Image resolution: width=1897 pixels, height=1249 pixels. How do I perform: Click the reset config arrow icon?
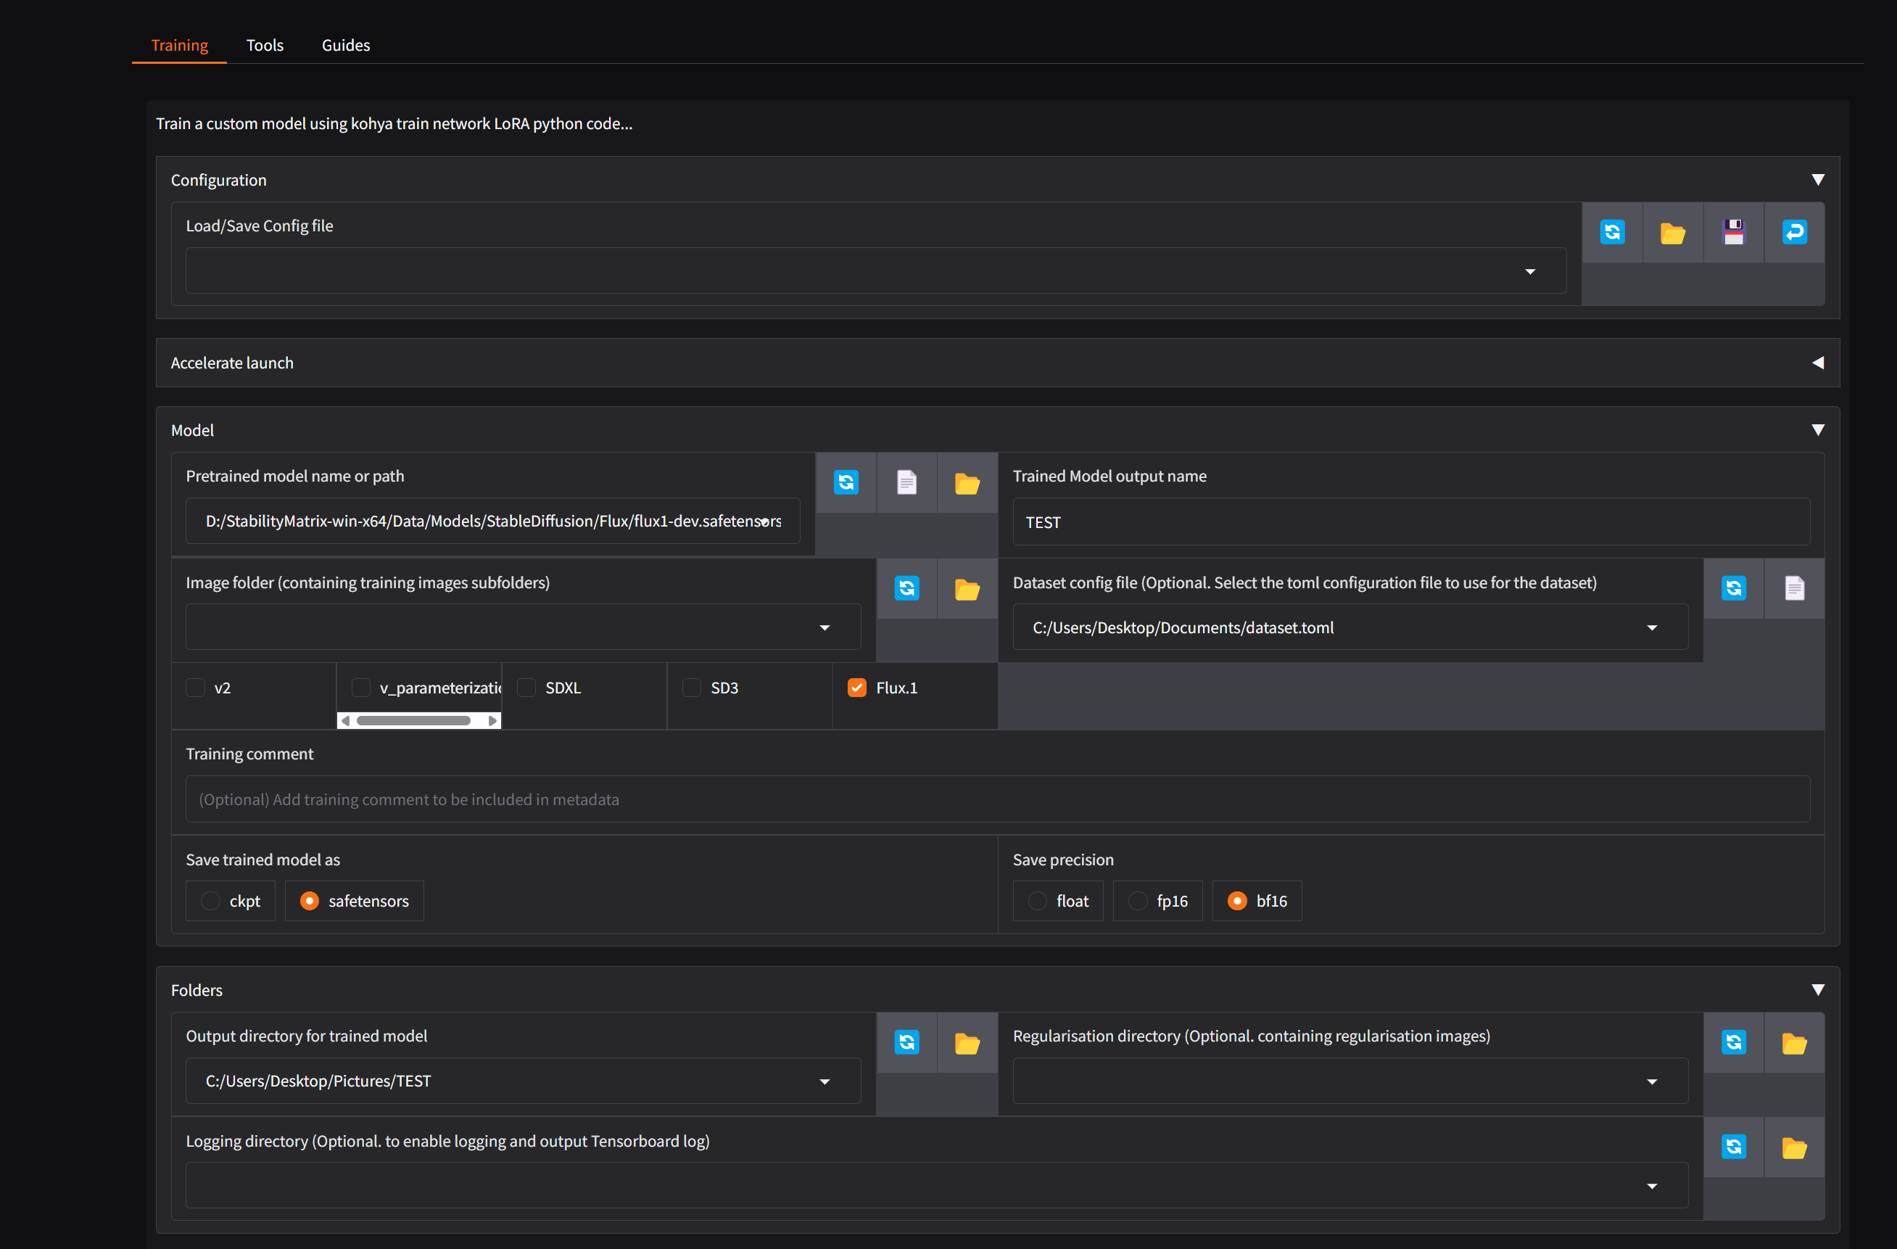[x=1793, y=232]
